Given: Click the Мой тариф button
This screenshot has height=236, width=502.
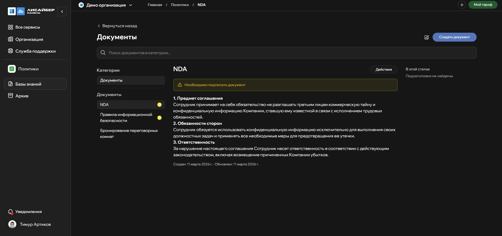Looking at the screenshot, I should [483, 5].
